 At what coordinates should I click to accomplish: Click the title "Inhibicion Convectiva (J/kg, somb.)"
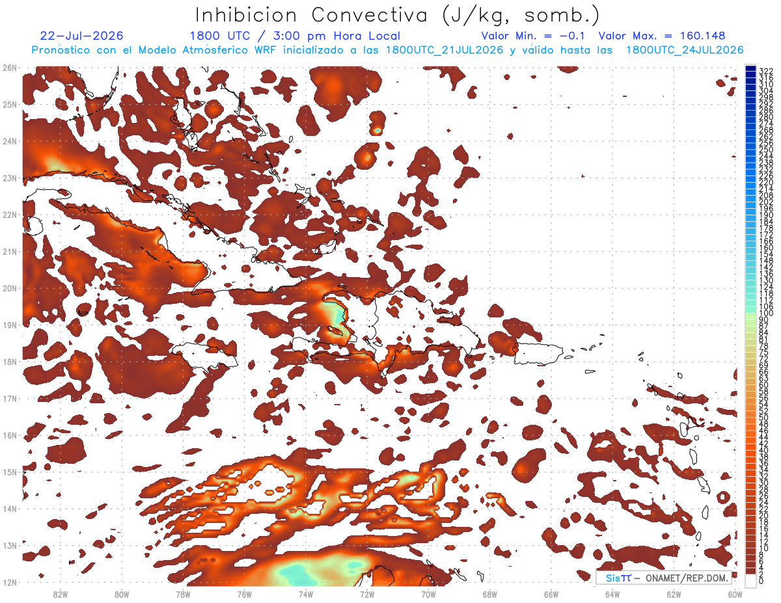[x=398, y=15]
